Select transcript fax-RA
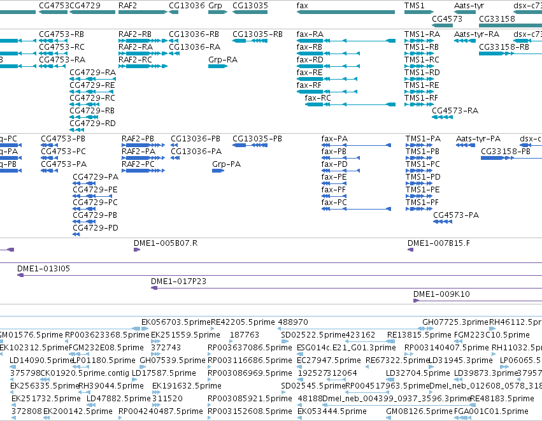Image resolution: width=542 pixels, height=421 pixels. tap(310, 34)
